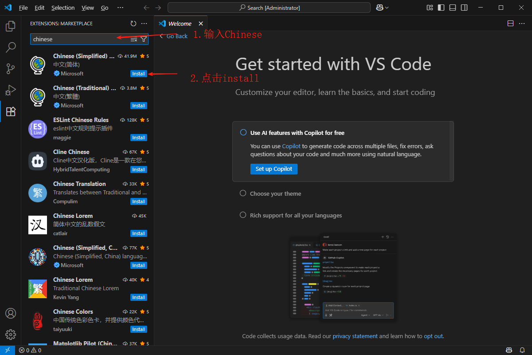Select the 'Chinese (Simplified, C...' extension title
The height and width of the screenshot is (355, 532).
(x=85, y=248)
